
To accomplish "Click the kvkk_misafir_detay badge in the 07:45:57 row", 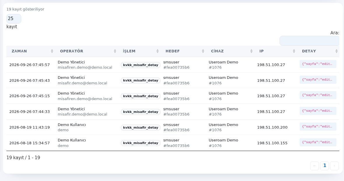I will click(141, 65).
